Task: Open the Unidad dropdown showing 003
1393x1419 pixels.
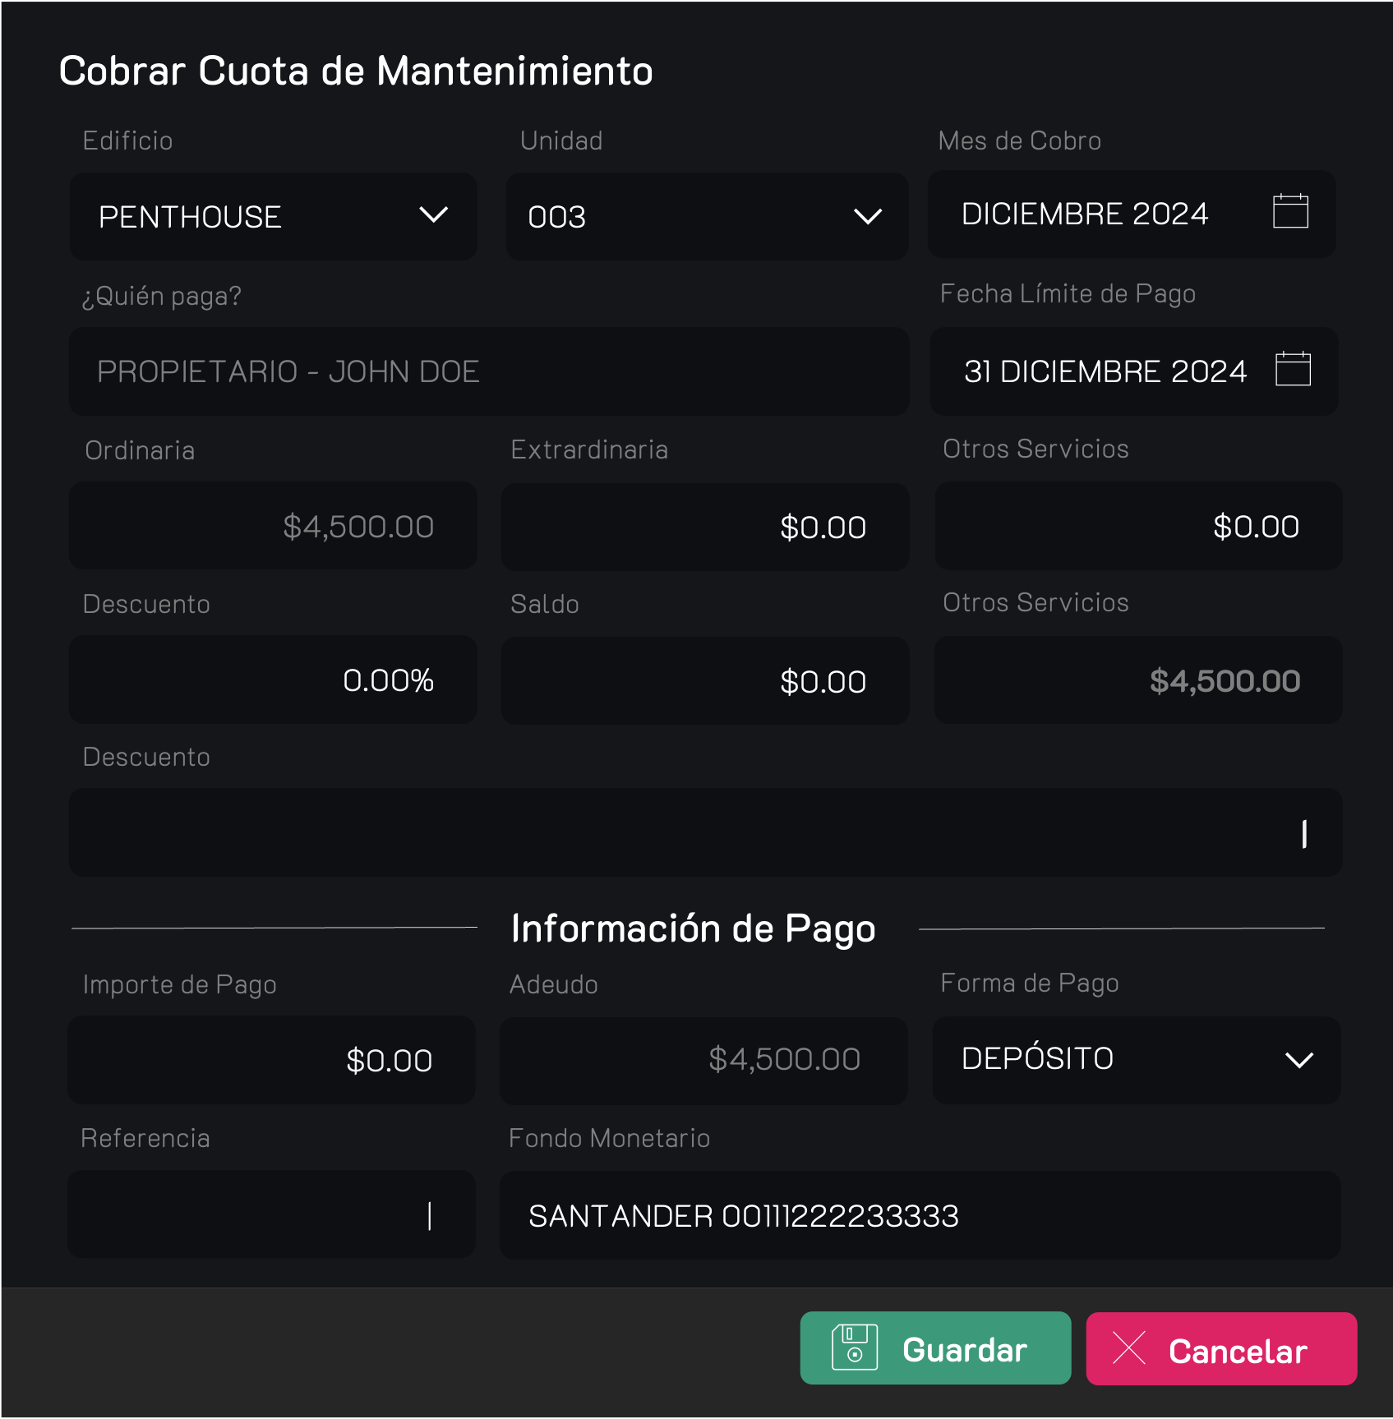Action: pos(707,217)
